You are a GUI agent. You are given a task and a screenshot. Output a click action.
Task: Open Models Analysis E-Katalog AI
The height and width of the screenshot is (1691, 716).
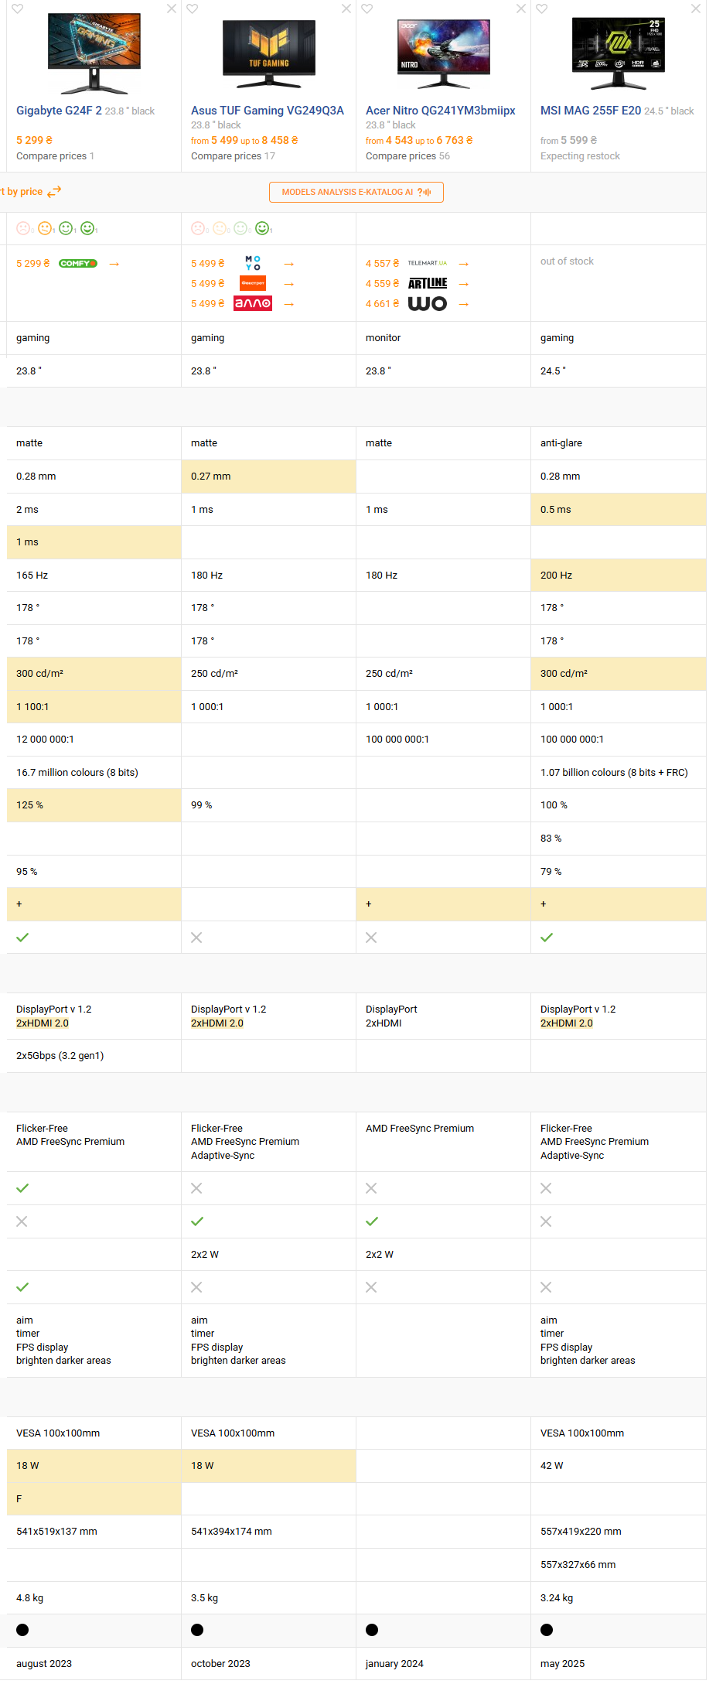pos(356,192)
